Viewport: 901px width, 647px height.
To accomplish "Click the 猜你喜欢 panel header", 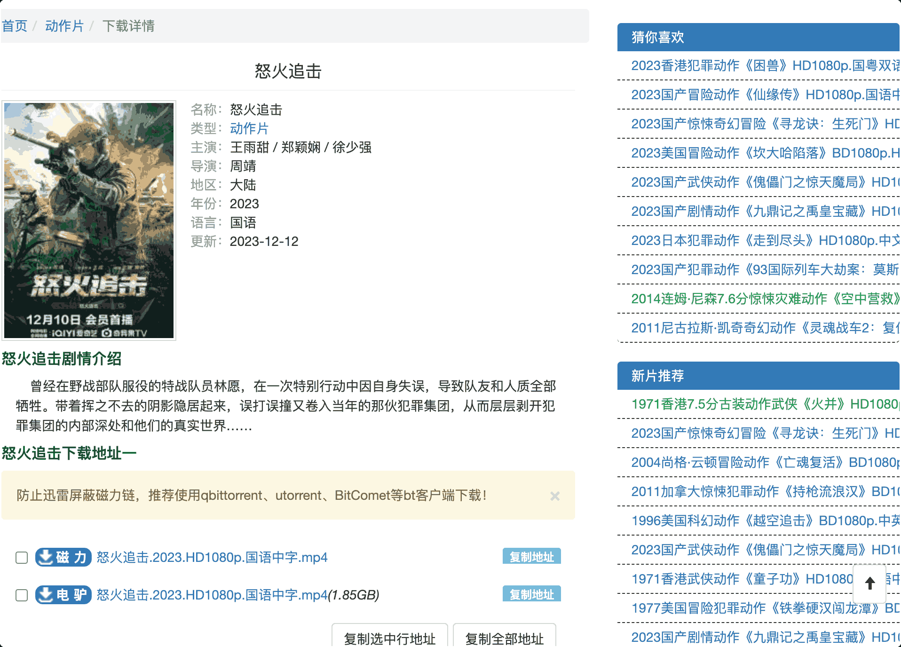I will (759, 37).
